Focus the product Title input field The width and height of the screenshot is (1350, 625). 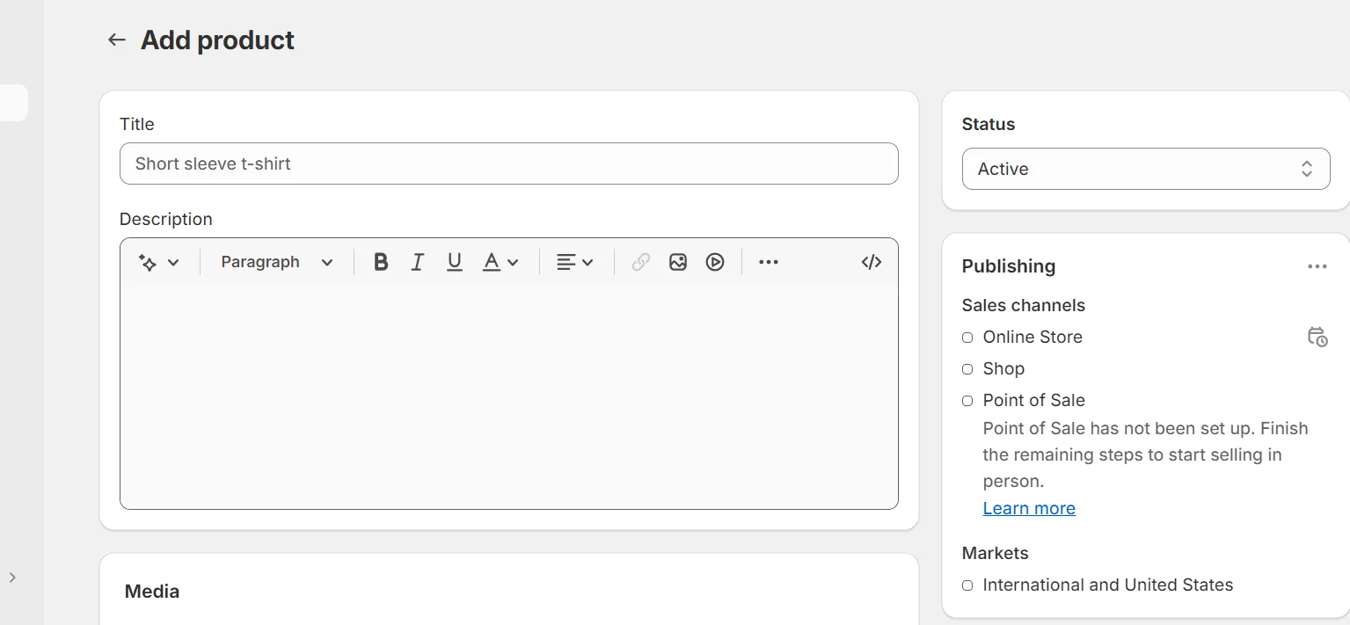[x=509, y=164]
